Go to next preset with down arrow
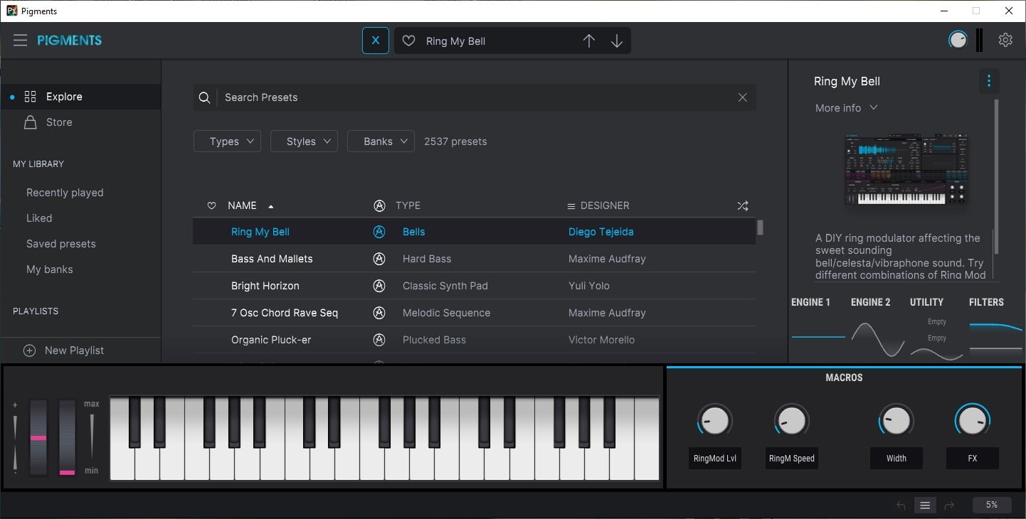 point(617,41)
